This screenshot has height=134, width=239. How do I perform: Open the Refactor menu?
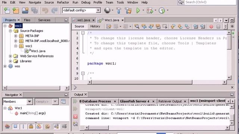(x=63, y=3)
